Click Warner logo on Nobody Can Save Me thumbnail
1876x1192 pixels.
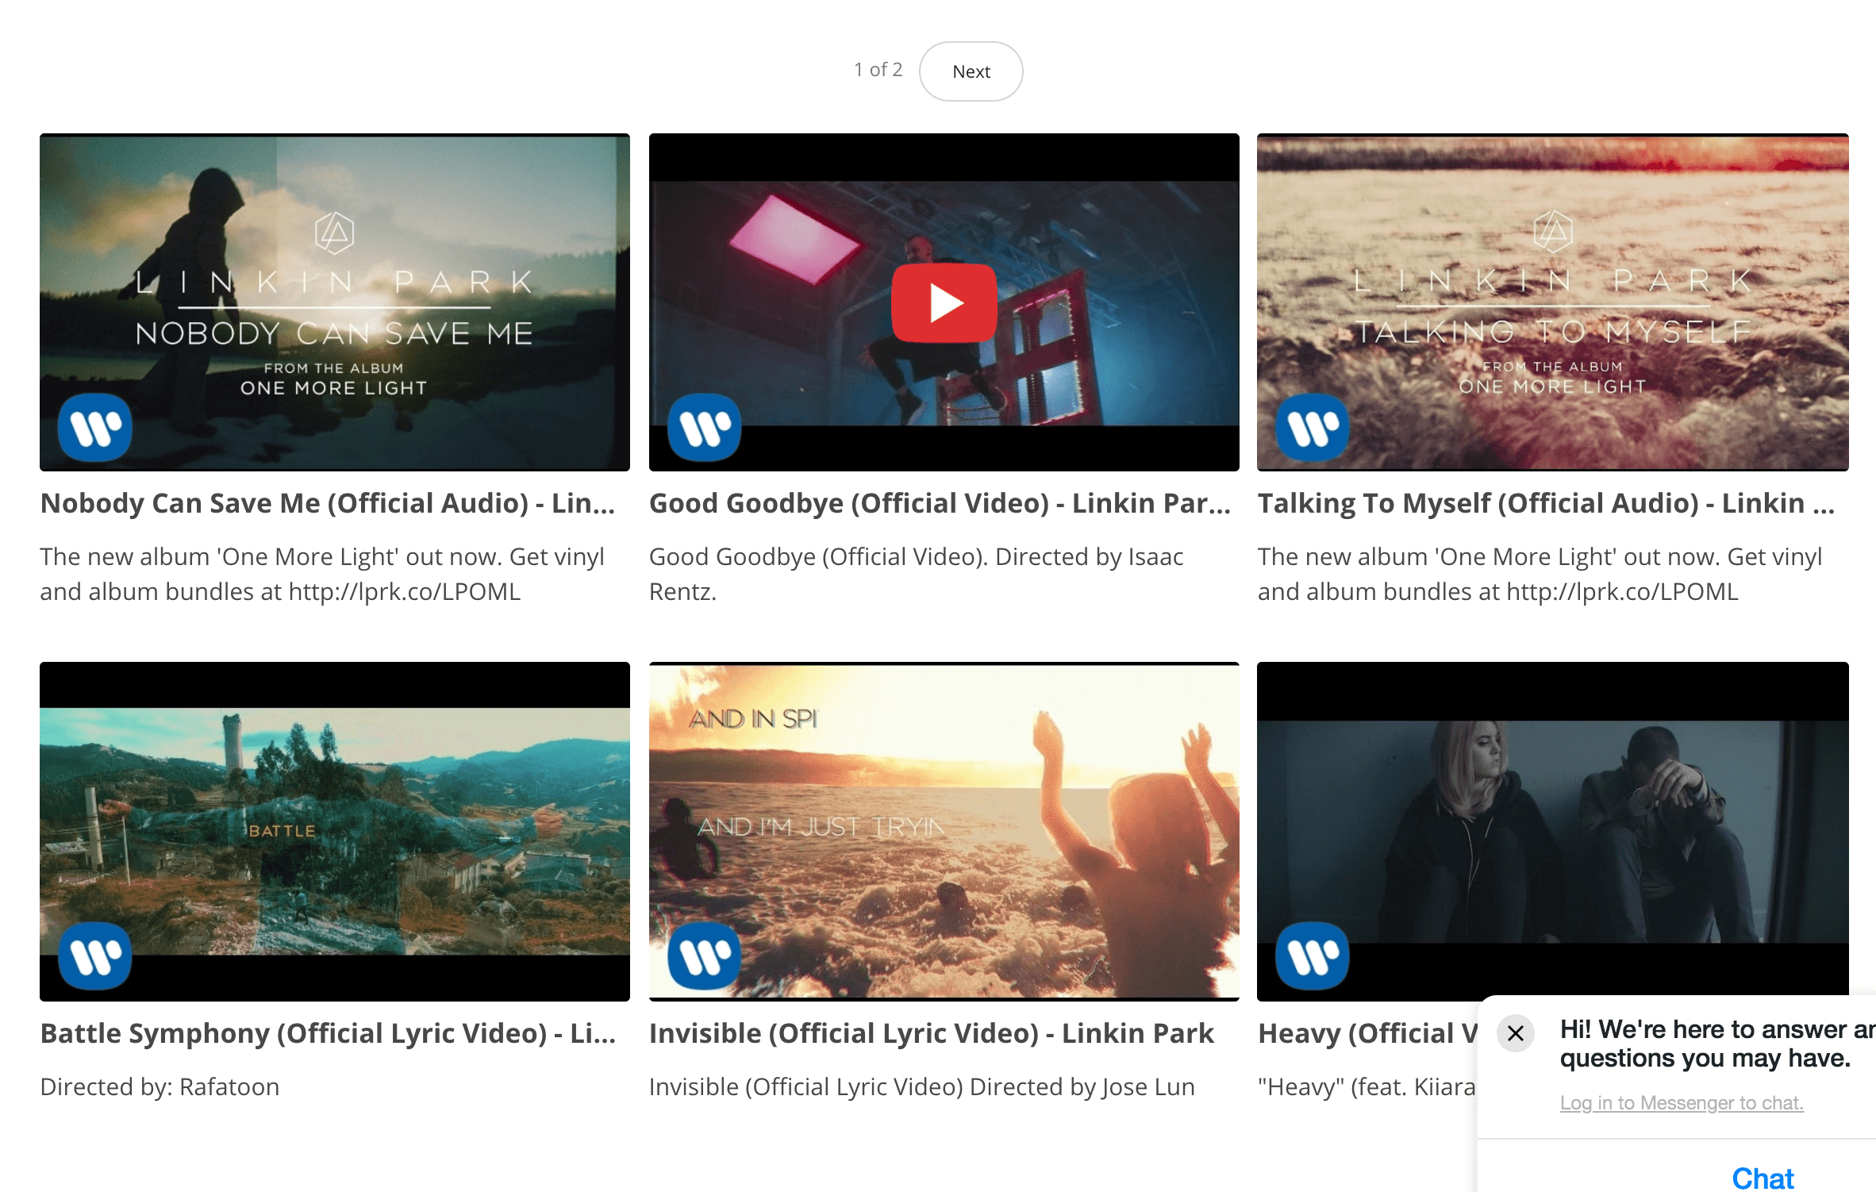tap(95, 428)
